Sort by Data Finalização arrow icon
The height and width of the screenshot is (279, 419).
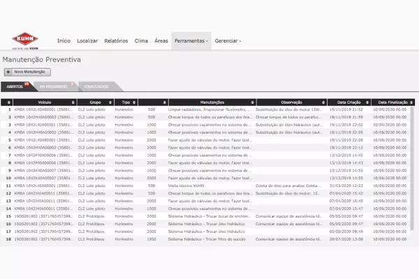click(411, 102)
